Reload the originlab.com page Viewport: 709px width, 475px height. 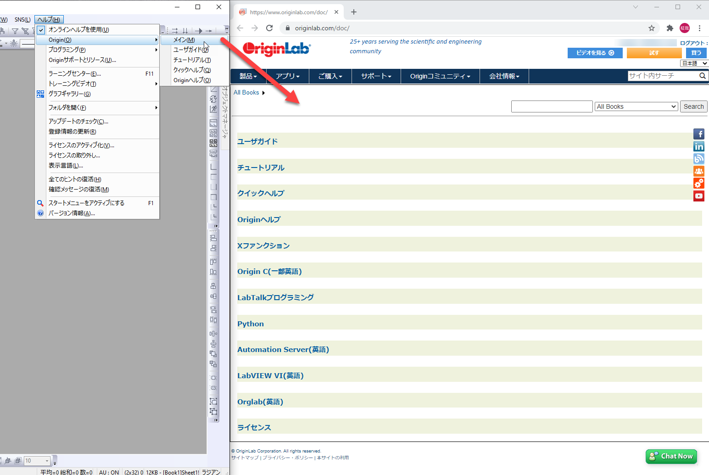(269, 28)
